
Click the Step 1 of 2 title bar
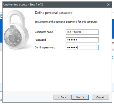pyautogui.click(x=23, y=5)
